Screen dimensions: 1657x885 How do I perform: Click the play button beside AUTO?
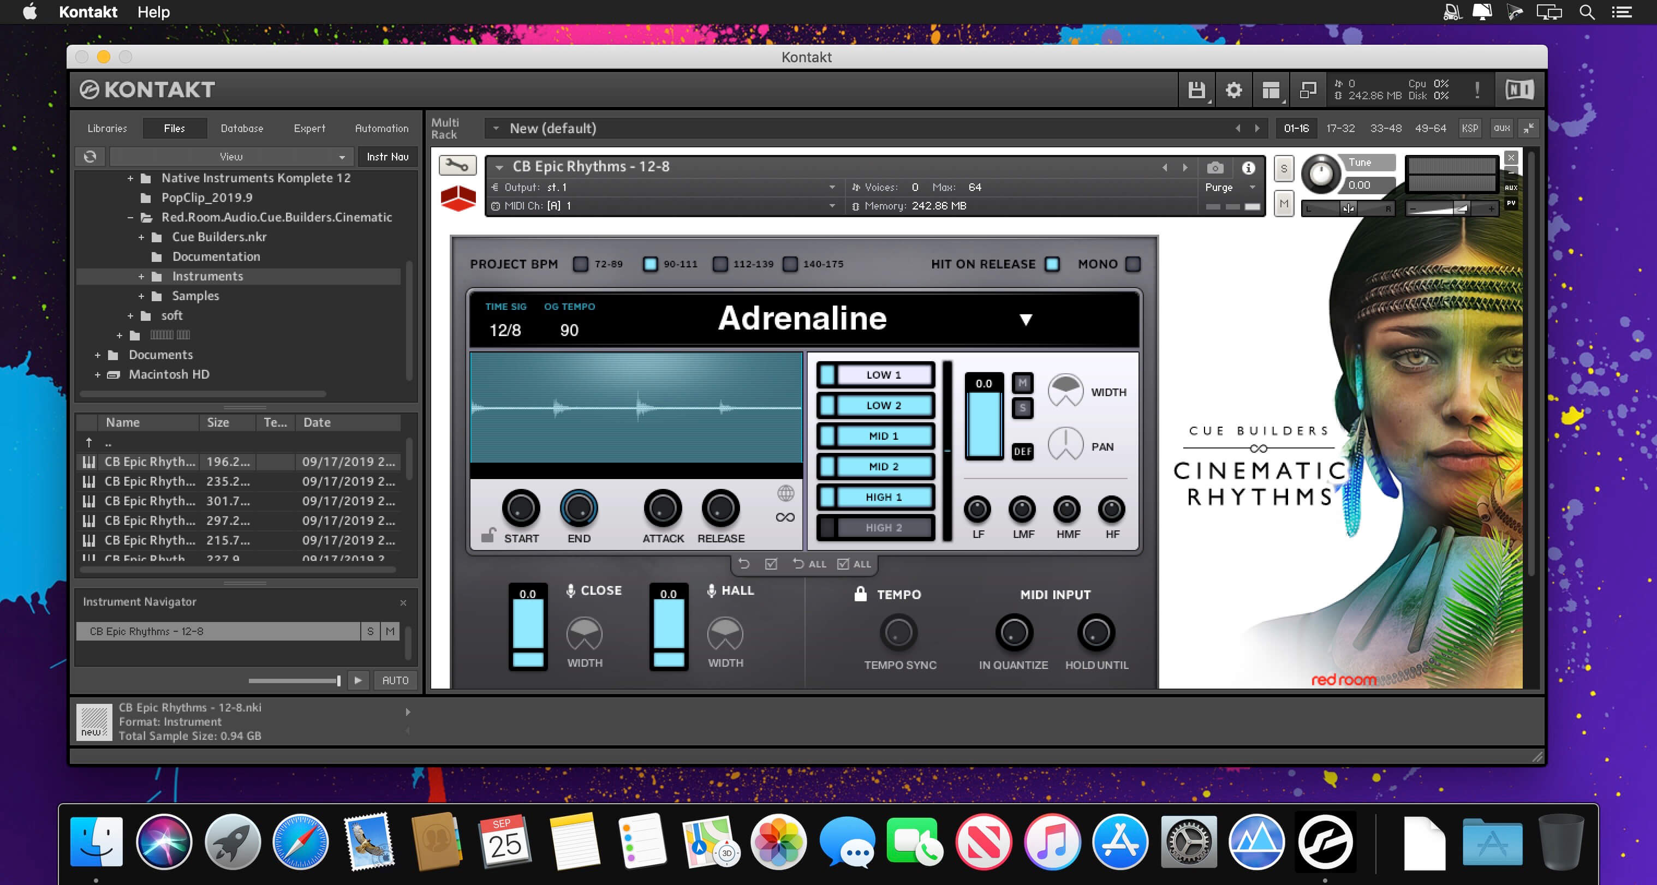[358, 680]
